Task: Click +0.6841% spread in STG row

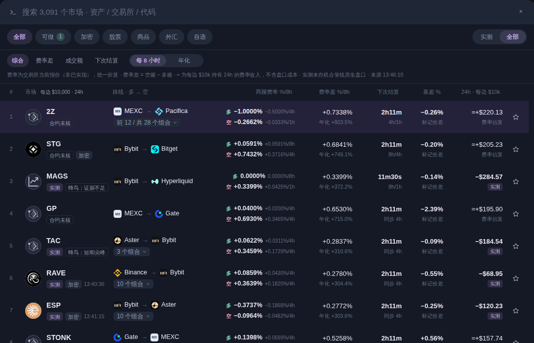Action: coord(337,145)
